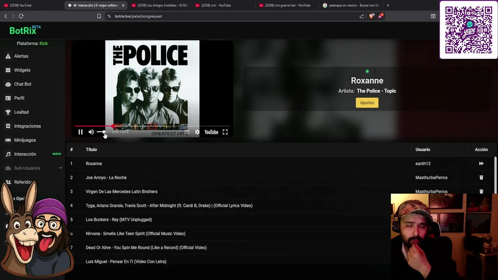
Task: Delete Virgen De Las Mercedes request
Action: [481, 192]
